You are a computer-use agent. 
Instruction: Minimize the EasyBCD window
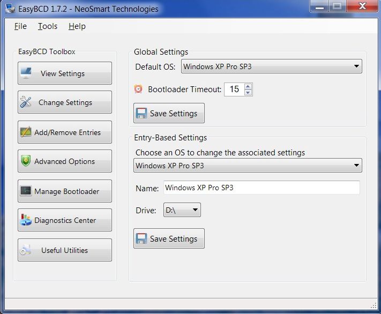point(319,6)
